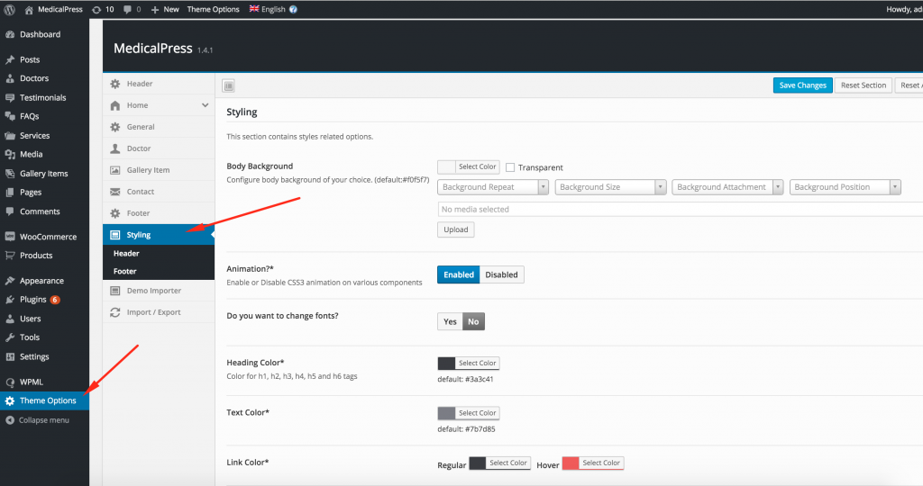This screenshot has height=486, width=923.
Task: Click the Dashboard gauge icon
Action: pyautogui.click(x=10, y=35)
